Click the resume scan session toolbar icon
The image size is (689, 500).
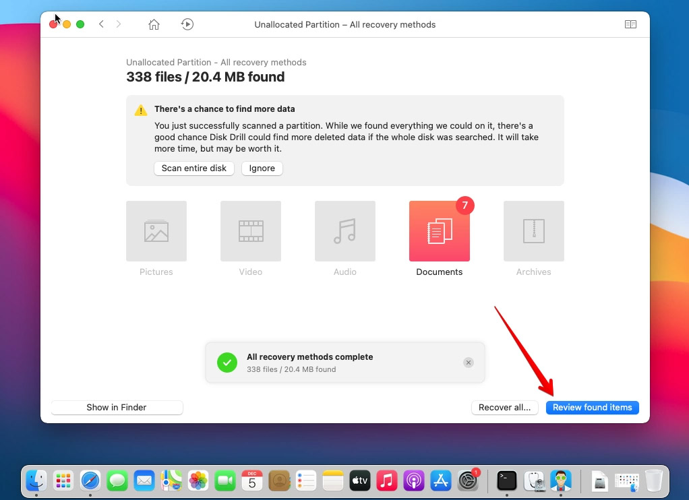click(187, 24)
